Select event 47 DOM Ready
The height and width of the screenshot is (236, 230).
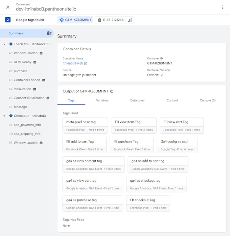click(x=20, y=62)
